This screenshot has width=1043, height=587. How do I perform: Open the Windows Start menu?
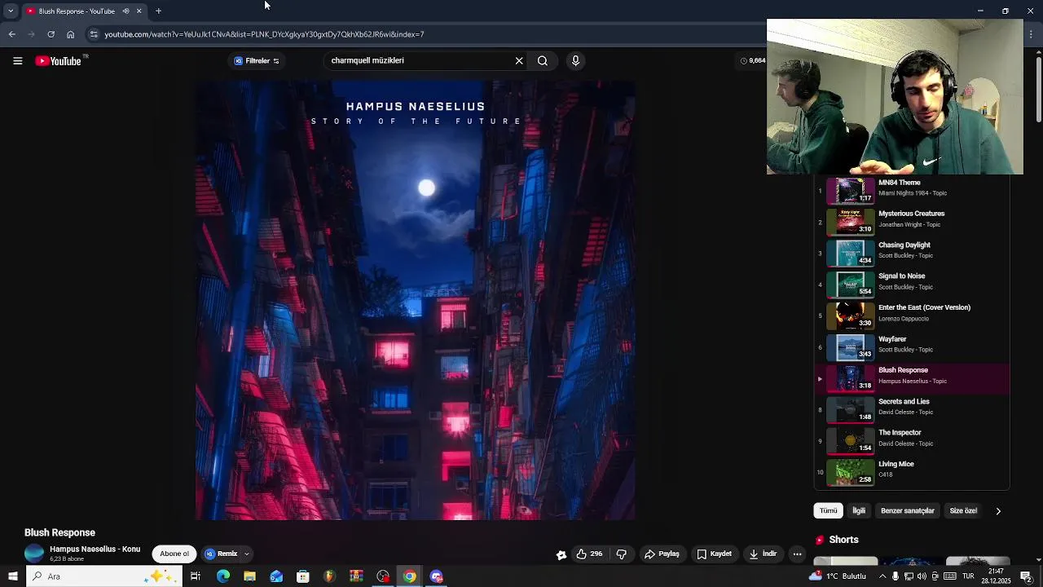pyautogui.click(x=12, y=576)
